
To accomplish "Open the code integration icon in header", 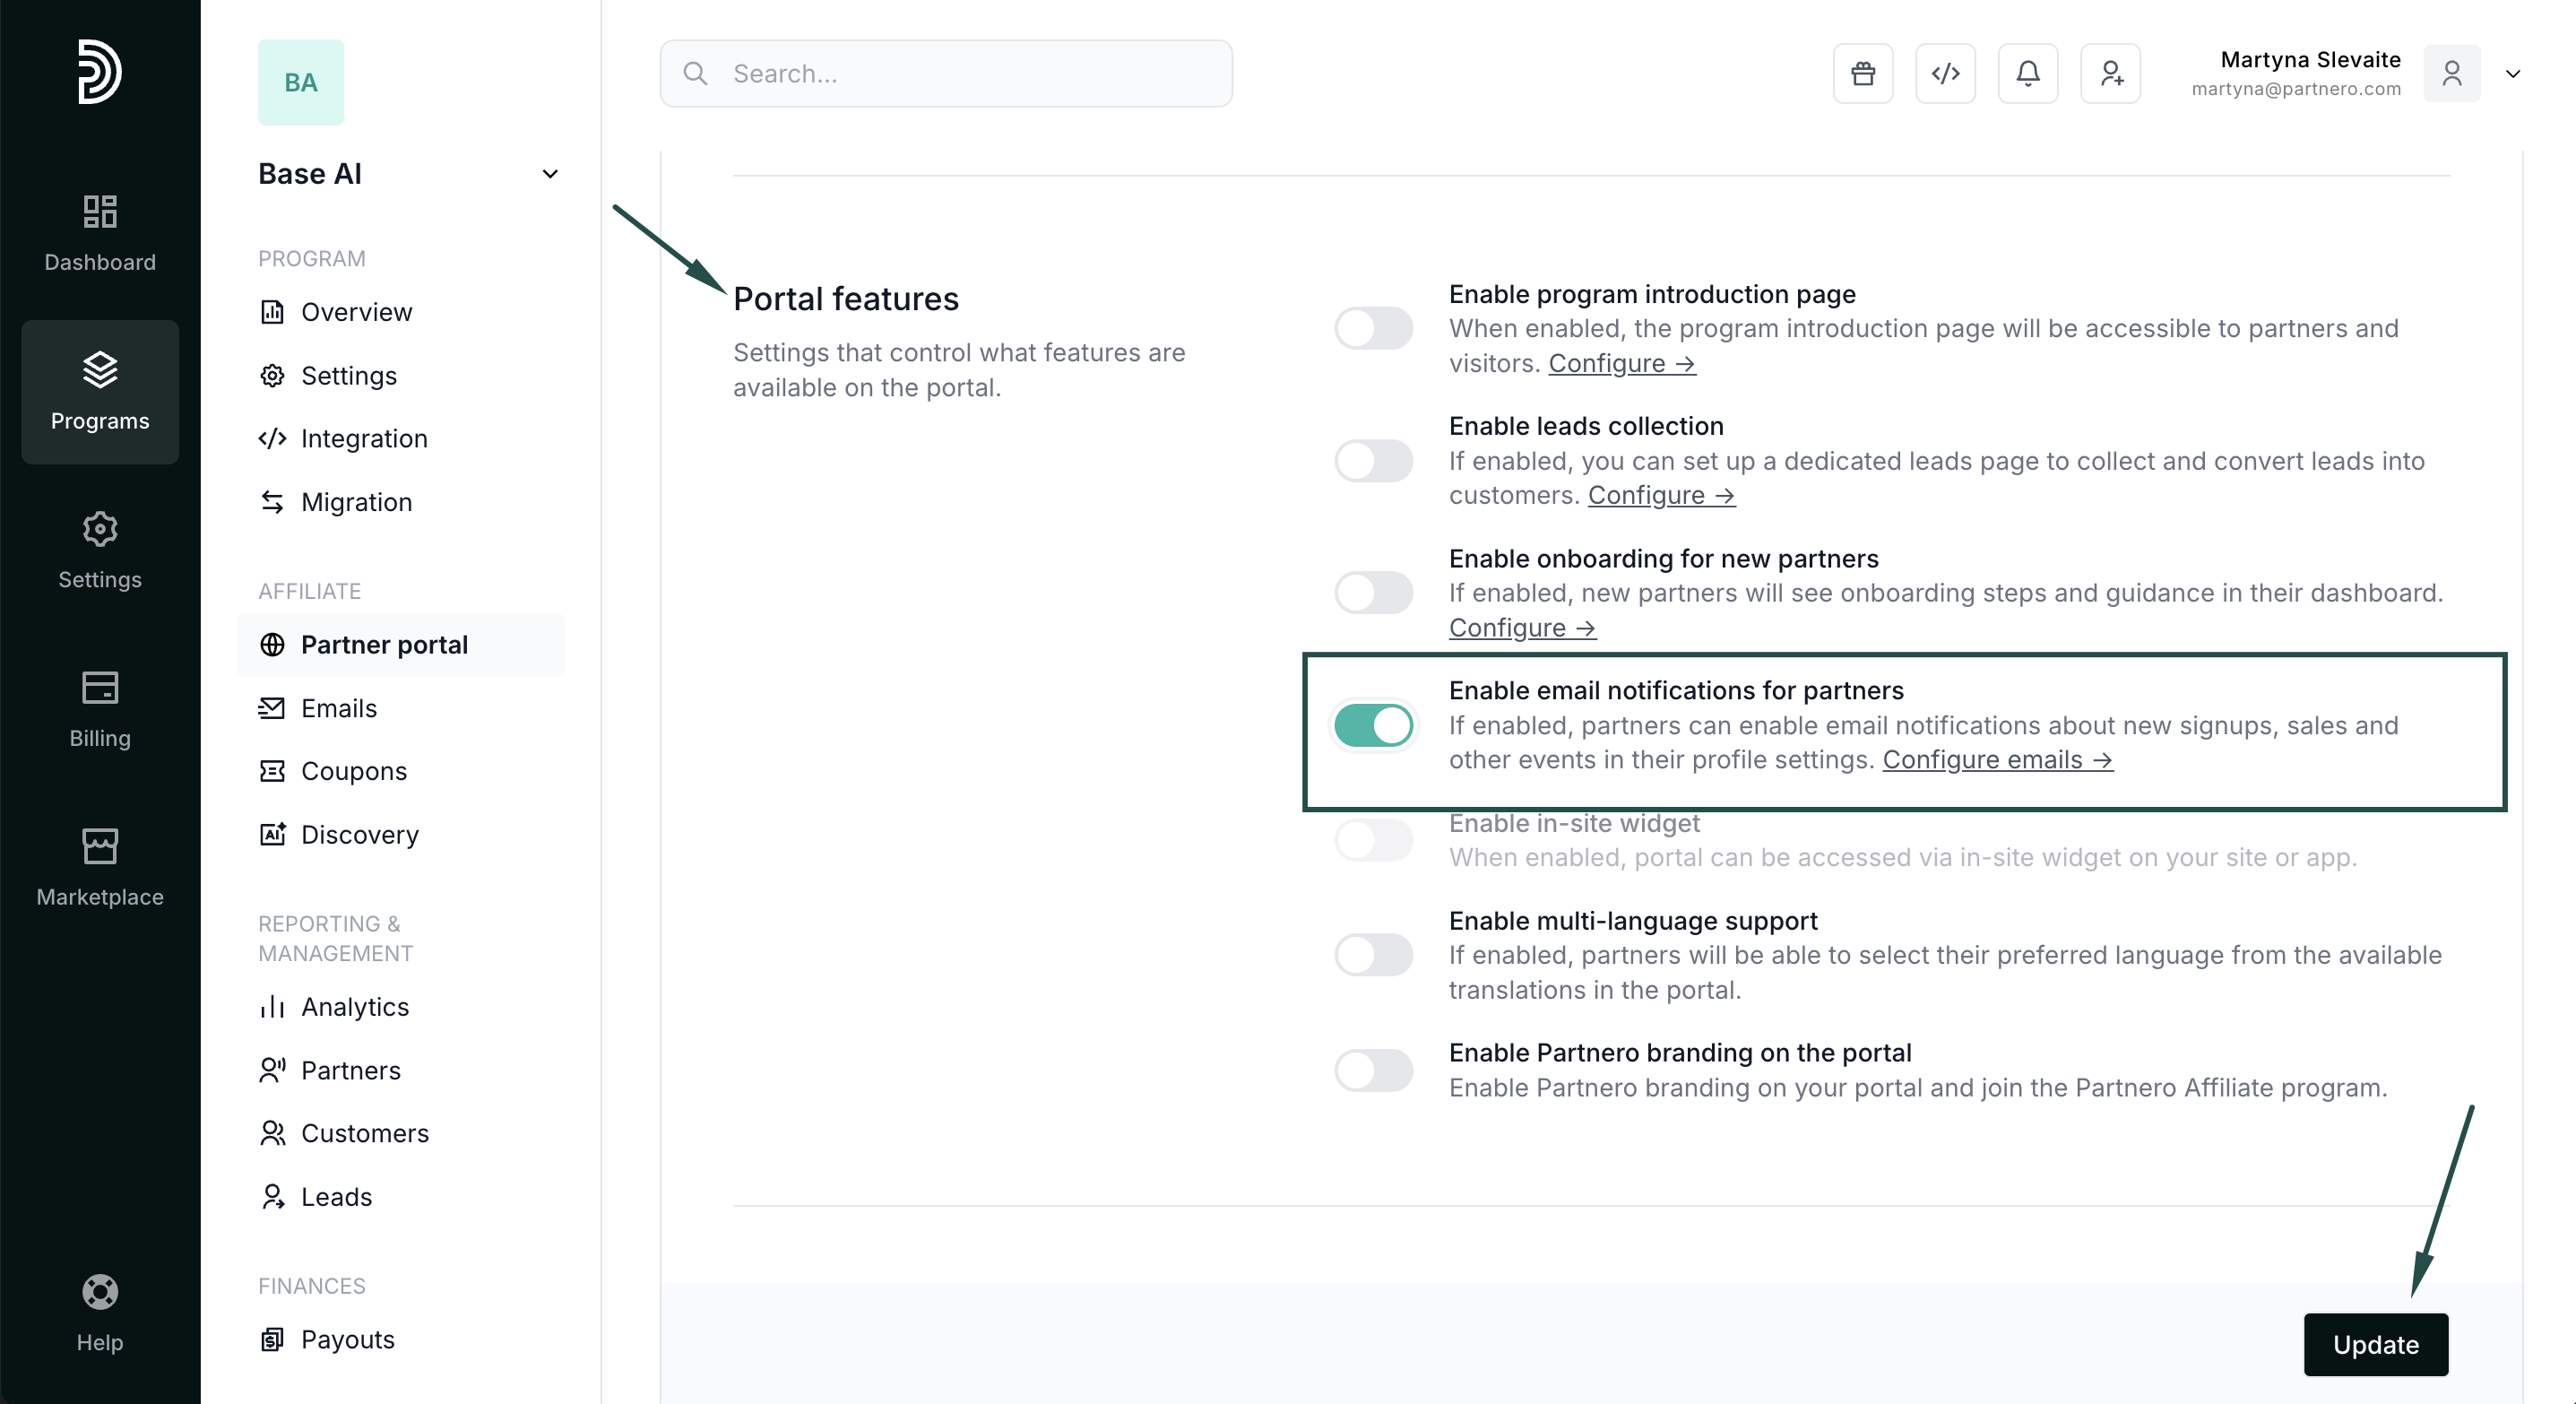I will coord(1945,73).
